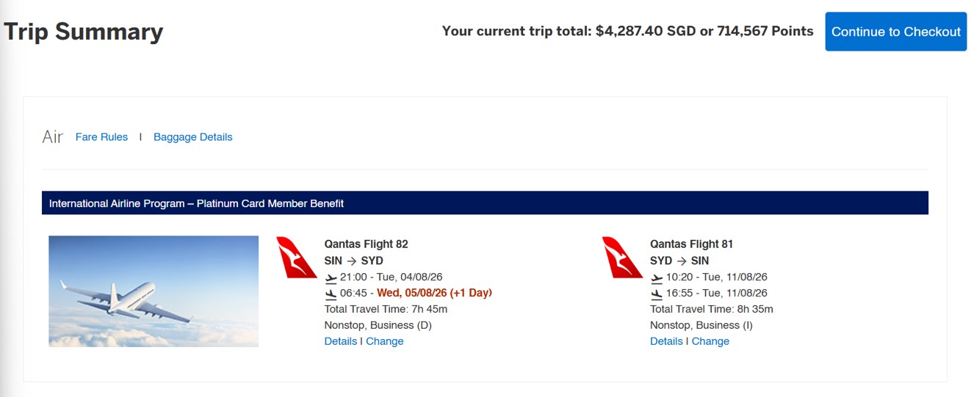View Details for Qantas Flight 82
The height and width of the screenshot is (397, 971).
coord(340,341)
